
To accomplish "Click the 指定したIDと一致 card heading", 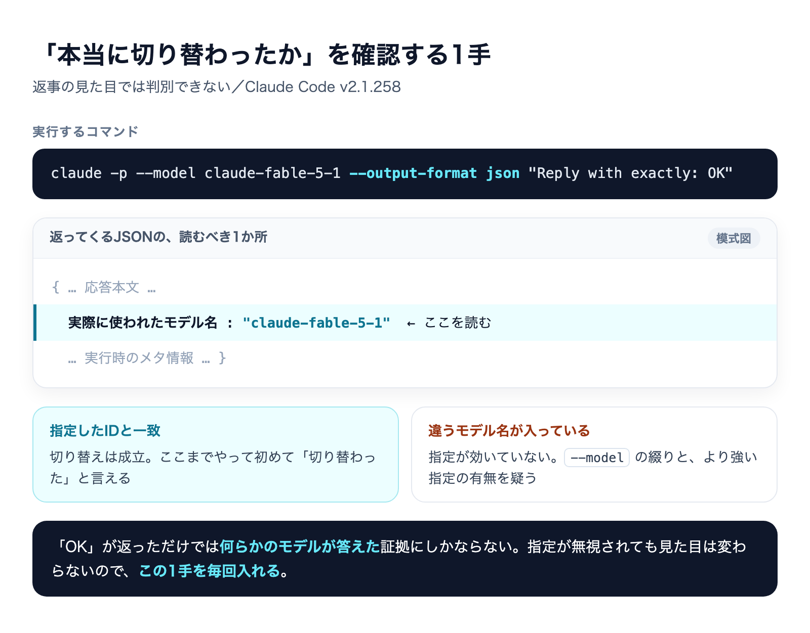I will point(105,431).
